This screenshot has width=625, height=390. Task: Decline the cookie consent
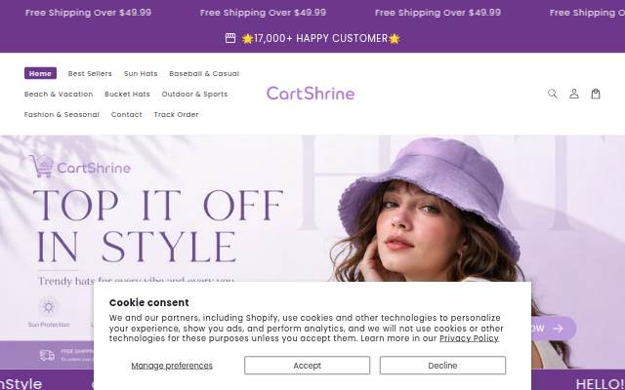tap(442, 366)
